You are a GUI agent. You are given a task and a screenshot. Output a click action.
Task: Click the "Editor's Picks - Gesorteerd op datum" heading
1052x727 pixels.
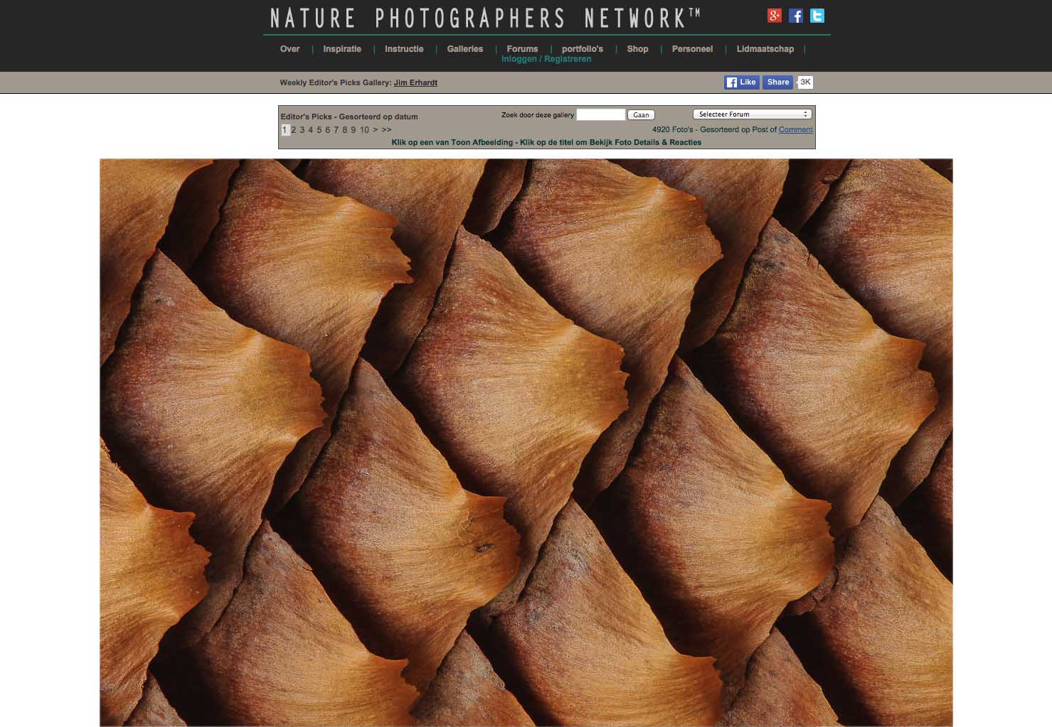tap(349, 117)
